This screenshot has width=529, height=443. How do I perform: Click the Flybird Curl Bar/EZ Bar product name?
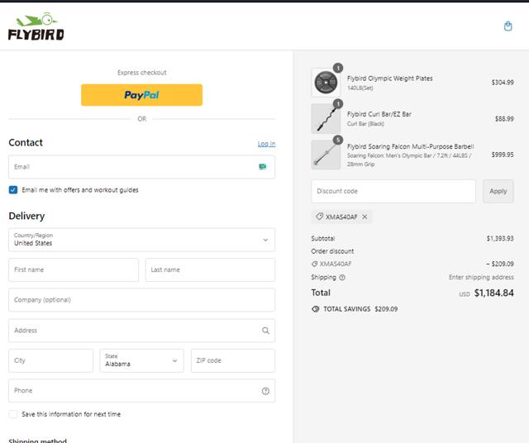379,114
